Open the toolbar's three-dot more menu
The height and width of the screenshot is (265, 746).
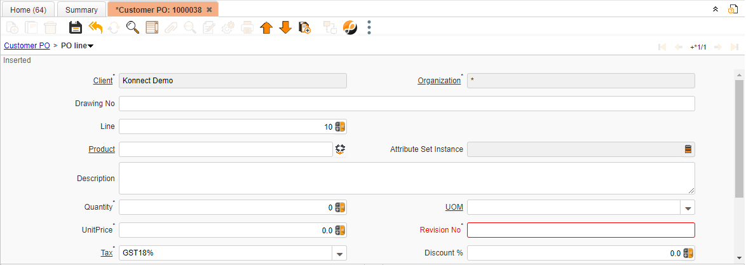tap(369, 27)
